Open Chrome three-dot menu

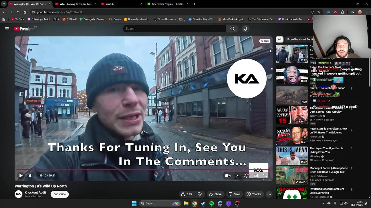tap(367, 12)
